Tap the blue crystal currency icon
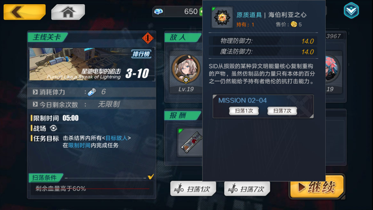The width and height of the screenshot is (373, 210). (158, 12)
